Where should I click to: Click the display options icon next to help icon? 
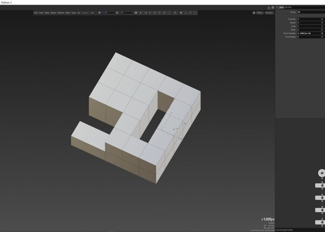pos(269,8)
